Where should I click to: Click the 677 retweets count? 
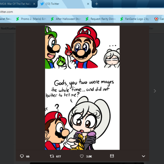[58, 156]
